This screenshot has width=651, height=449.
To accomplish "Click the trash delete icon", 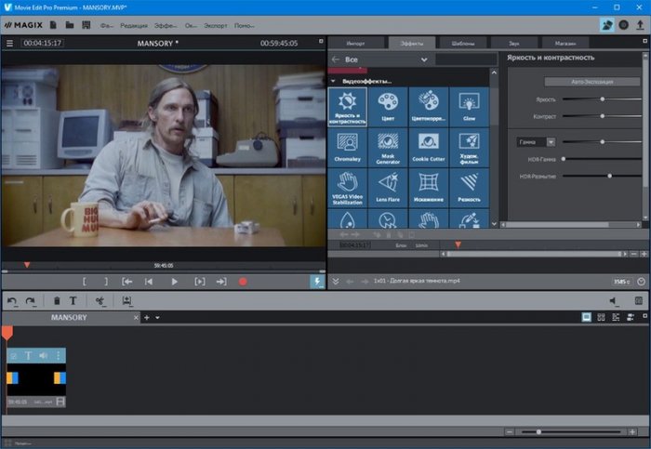I will (x=57, y=300).
